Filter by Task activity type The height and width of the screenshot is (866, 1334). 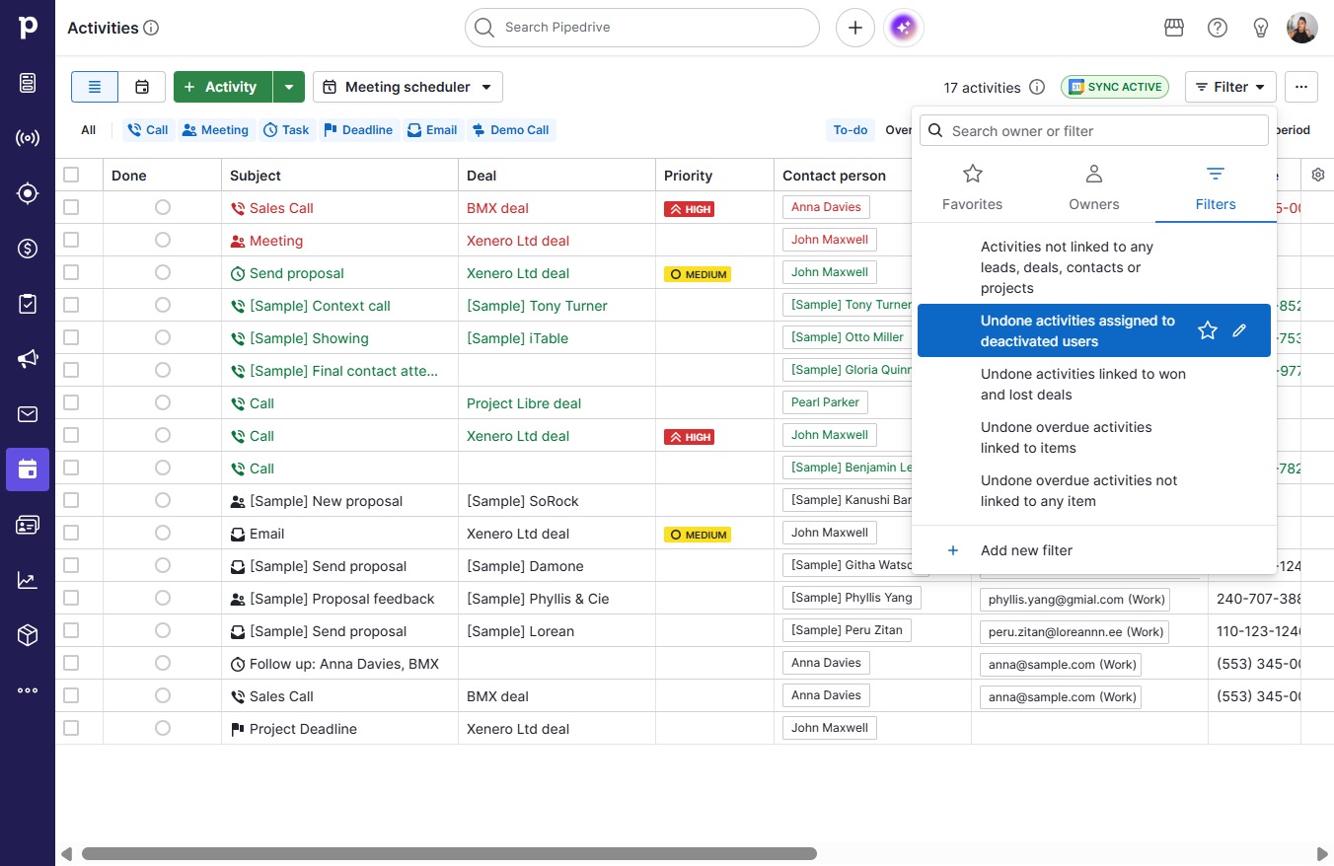[286, 130]
